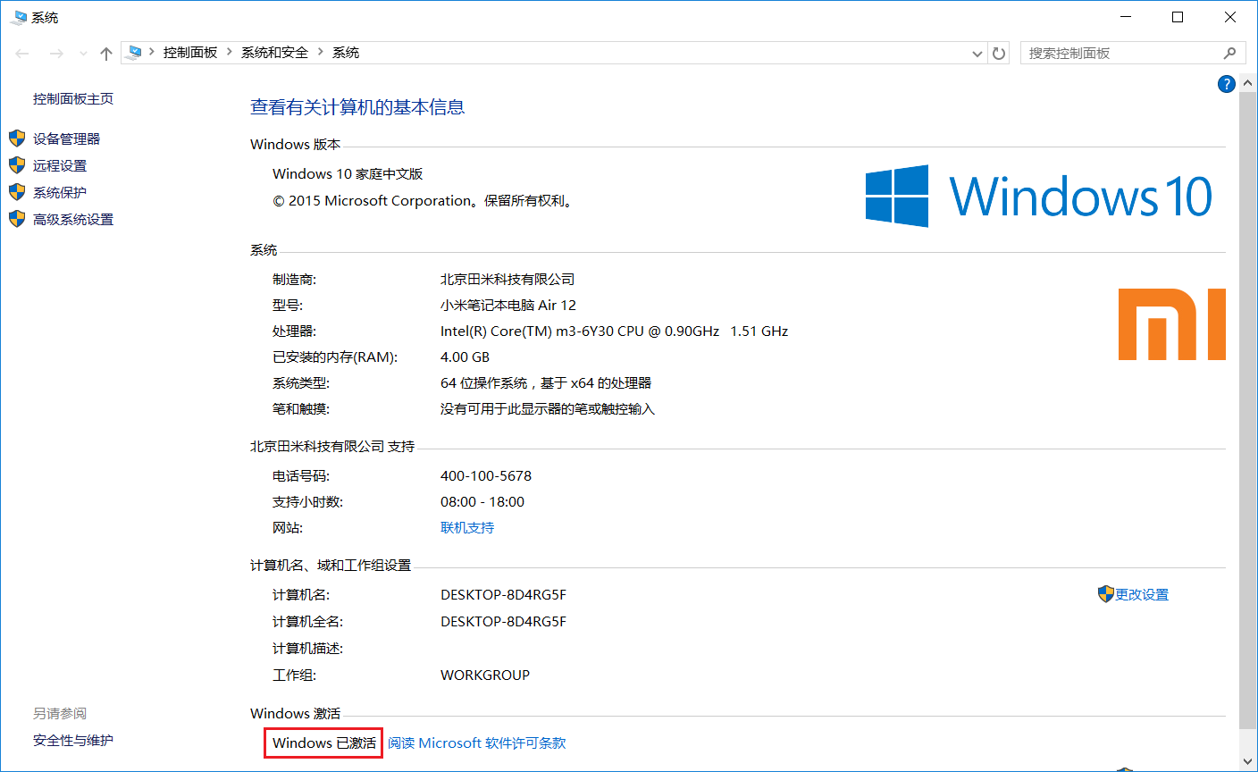
Task: Click the Windows 10 logo
Action: coord(1039,196)
